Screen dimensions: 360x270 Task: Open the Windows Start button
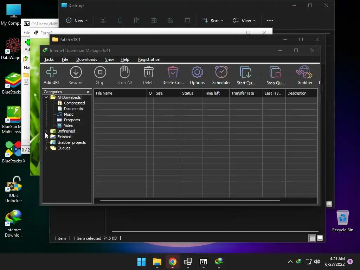pyautogui.click(x=141, y=262)
